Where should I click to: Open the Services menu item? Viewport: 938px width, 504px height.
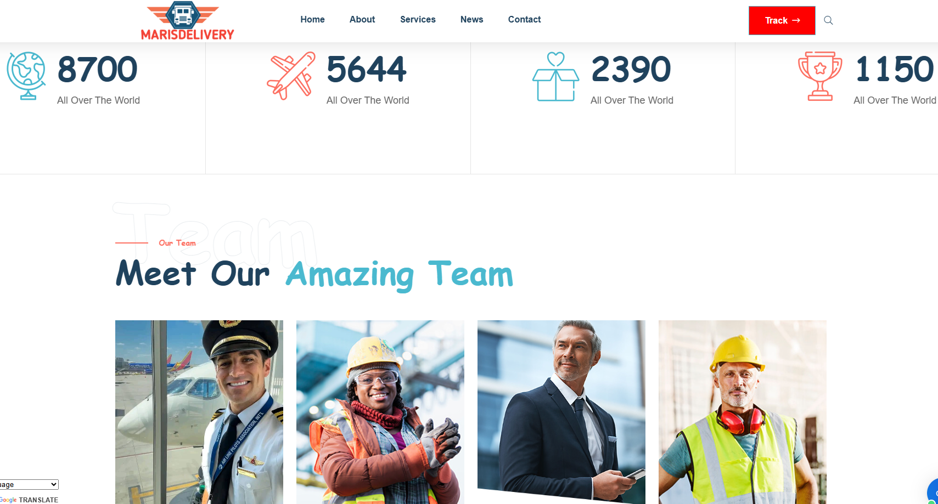pos(418,20)
